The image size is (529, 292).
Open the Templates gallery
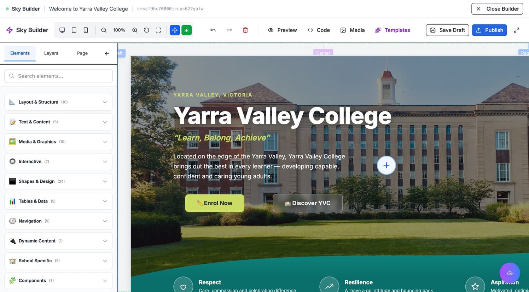[393, 30]
